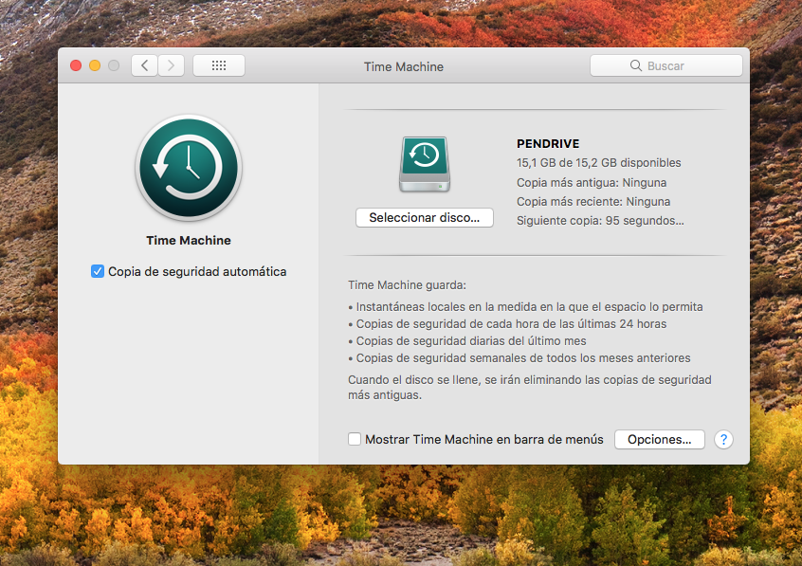Click the Time Machine guarda heading
This screenshot has height=566, width=802.
click(x=407, y=284)
